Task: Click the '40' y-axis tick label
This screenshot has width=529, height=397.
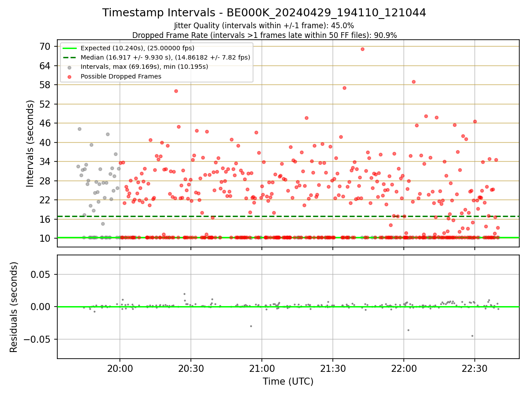Action: (x=45, y=142)
